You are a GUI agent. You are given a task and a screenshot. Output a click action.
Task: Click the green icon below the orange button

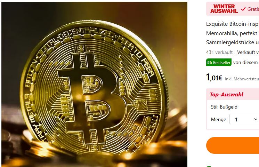coord(209,166)
